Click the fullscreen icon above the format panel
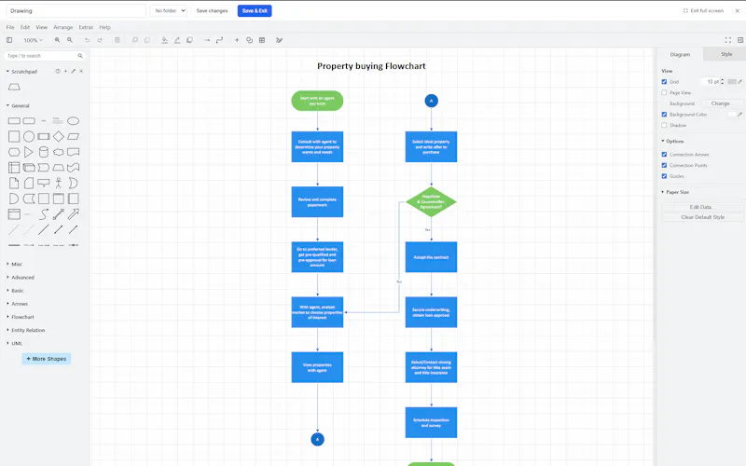 (x=728, y=40)
